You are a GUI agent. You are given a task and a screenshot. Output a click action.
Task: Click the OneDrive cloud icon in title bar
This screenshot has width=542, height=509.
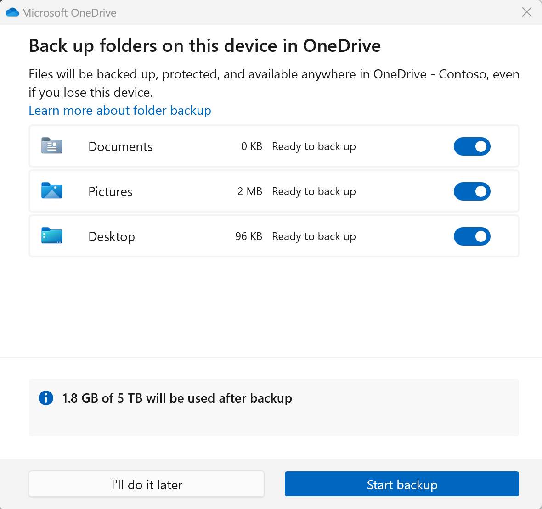coord(12,12)
